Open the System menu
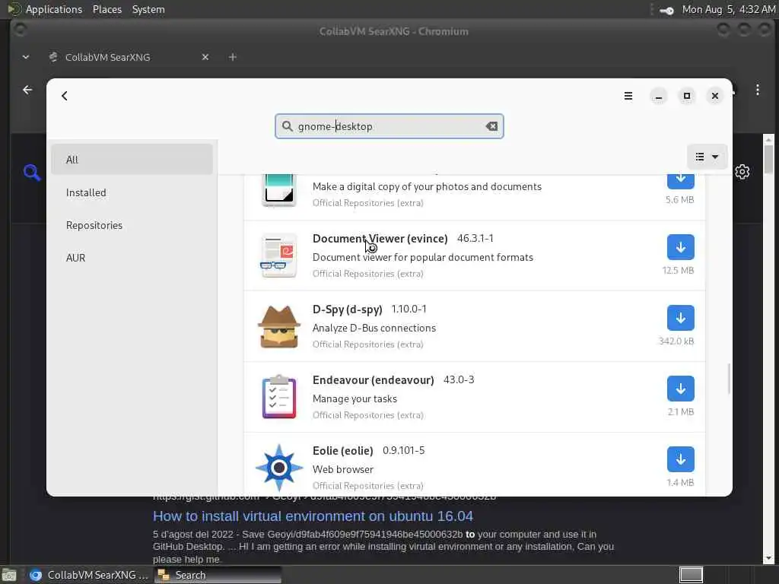779x584 pixels. pyautogui.click(x=148, y=9)
